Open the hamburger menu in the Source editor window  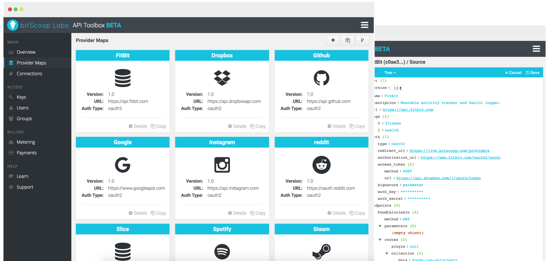[536, 49]
